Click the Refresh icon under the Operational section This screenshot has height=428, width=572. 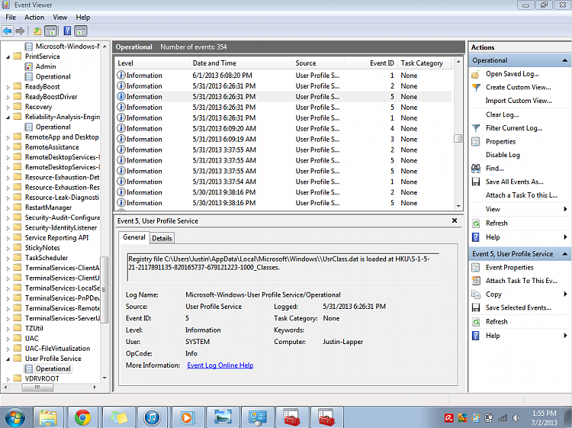(x=476, y=224)
